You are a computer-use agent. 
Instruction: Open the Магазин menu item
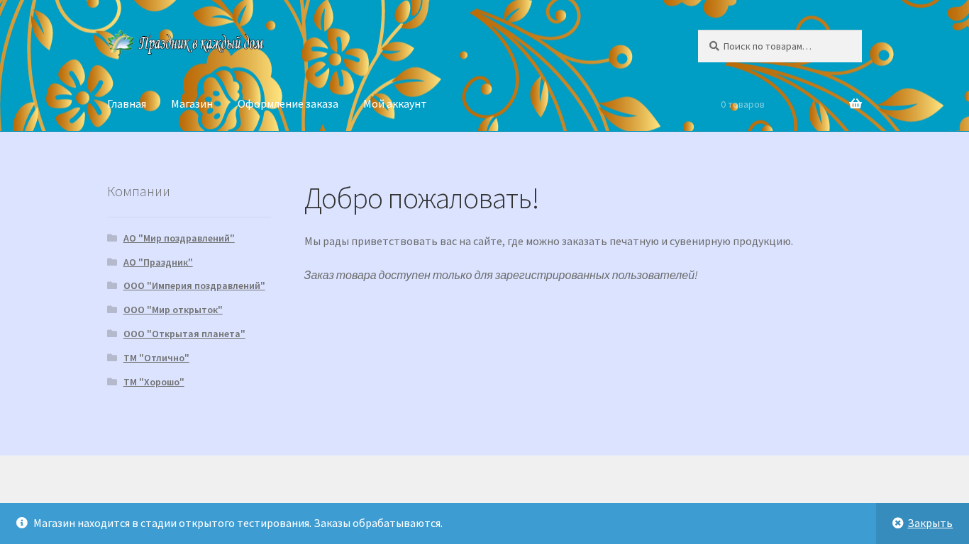[x=192, y=103]
